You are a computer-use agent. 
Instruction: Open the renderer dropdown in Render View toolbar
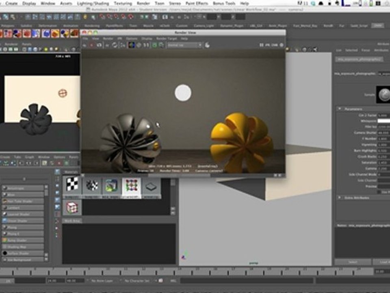(x=184, y=45)
